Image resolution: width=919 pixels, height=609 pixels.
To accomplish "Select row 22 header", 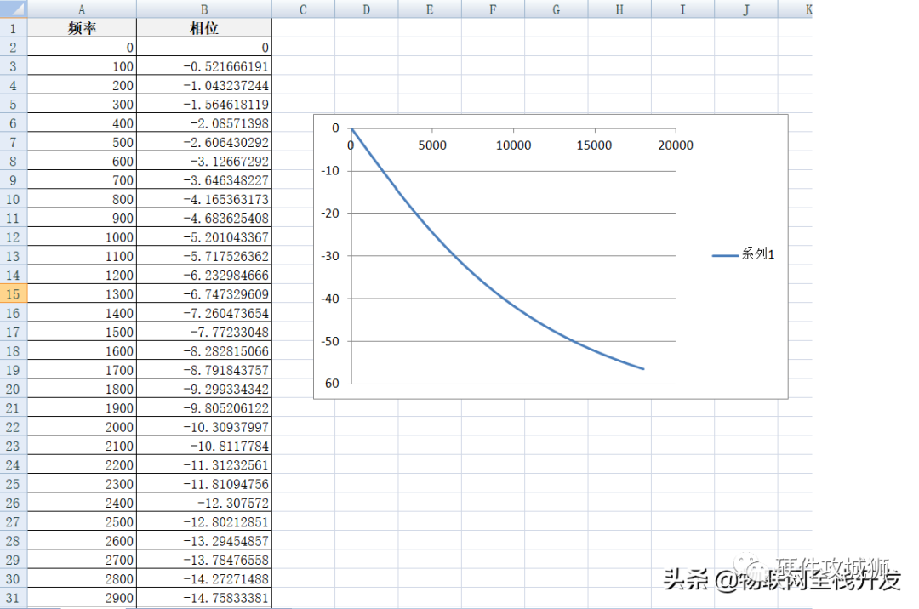I will [14, 427].
